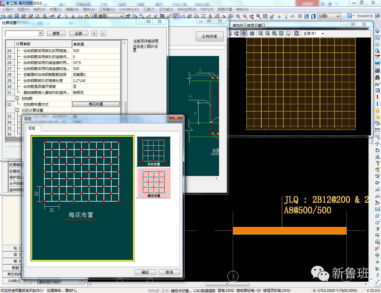
Task: Click the paste clipboard icon
Action: click(86, 16)
